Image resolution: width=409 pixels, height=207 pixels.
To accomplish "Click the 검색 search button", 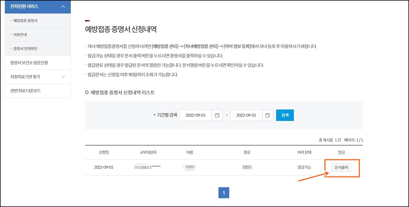I will [285, 115].
